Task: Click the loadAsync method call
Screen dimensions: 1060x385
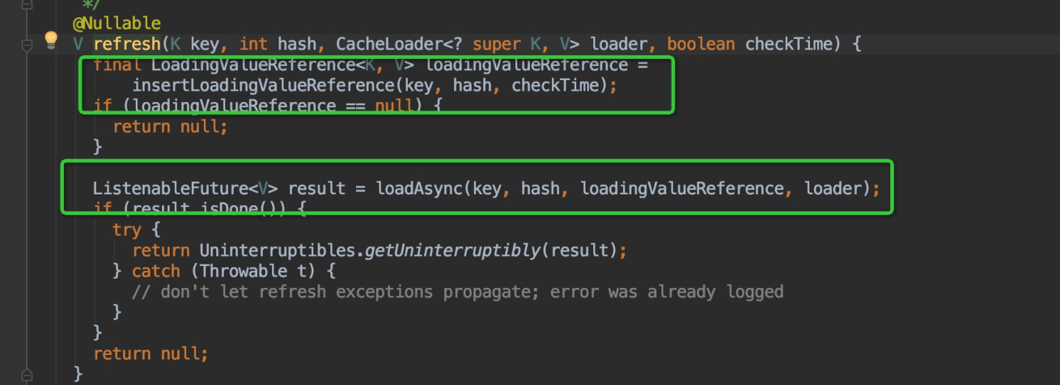Action: (419, 189)
